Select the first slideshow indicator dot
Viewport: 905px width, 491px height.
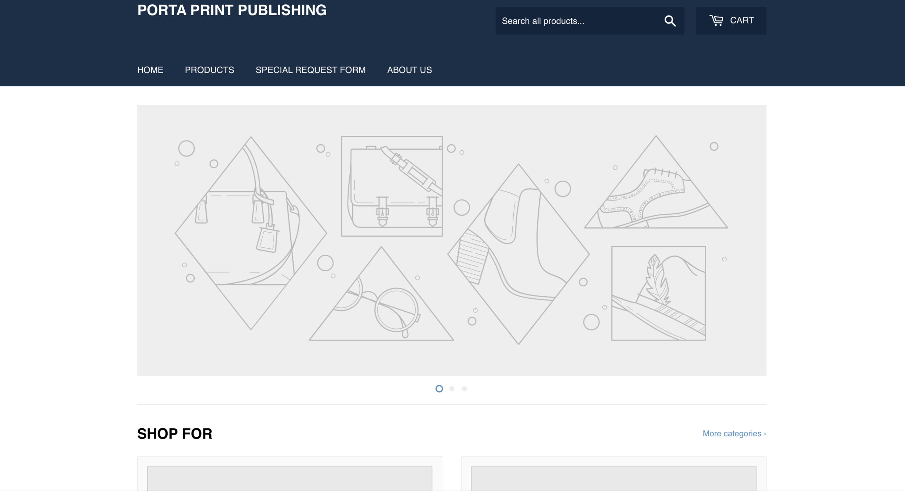point(439,389)
